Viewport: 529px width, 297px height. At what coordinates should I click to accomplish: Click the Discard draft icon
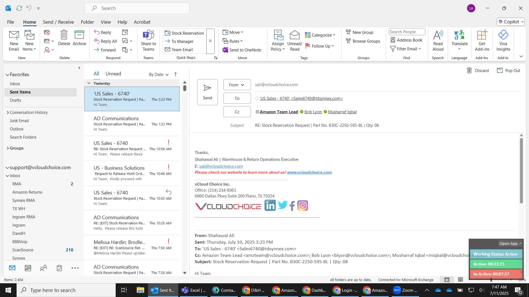click(469, 70)
